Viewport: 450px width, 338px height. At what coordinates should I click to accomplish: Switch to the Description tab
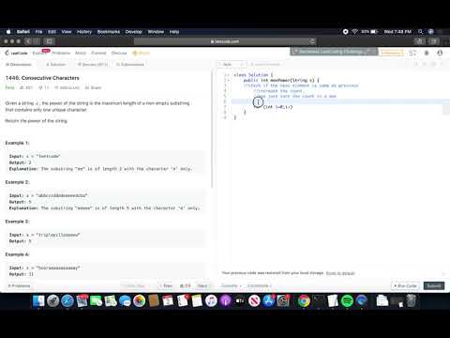19,65
